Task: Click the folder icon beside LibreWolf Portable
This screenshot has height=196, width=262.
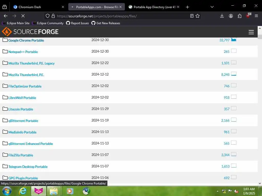Action: coord(5,97)
